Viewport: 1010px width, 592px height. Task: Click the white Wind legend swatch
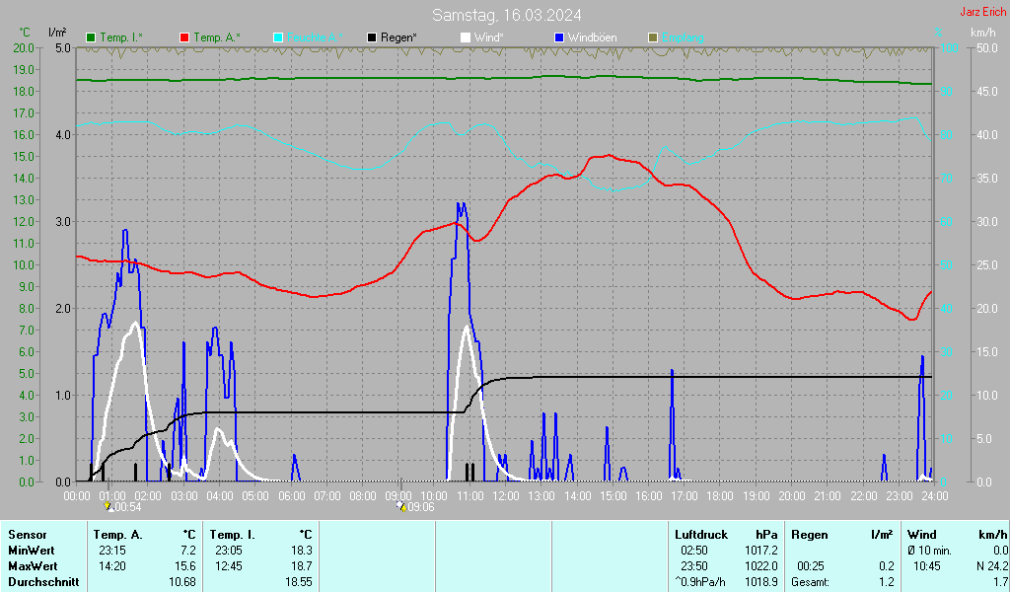[466, 37]
